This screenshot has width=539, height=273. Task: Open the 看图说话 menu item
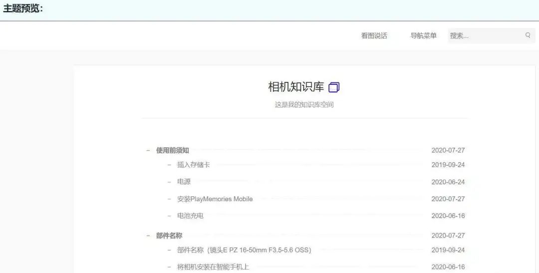374,35
